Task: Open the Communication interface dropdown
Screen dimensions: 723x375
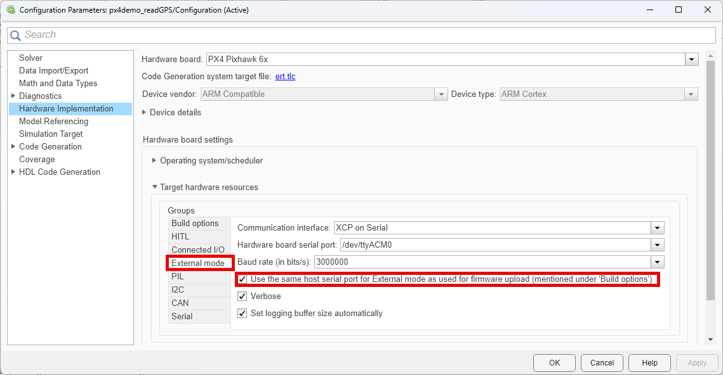Action: (658, 227)
